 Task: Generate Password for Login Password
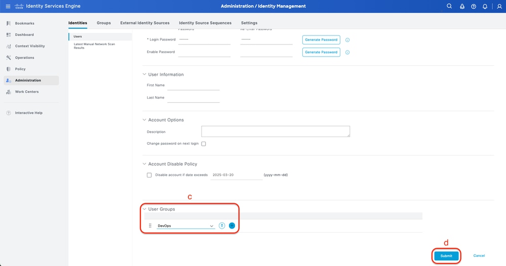321,40
